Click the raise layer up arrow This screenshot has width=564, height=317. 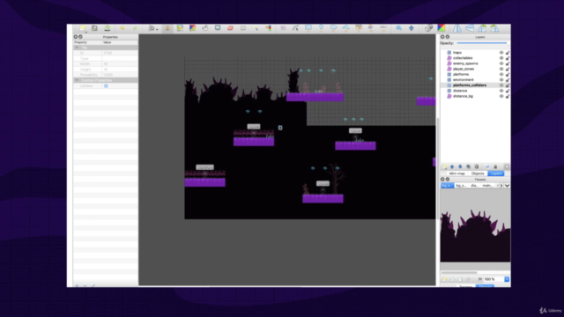[x=452, y=166]
